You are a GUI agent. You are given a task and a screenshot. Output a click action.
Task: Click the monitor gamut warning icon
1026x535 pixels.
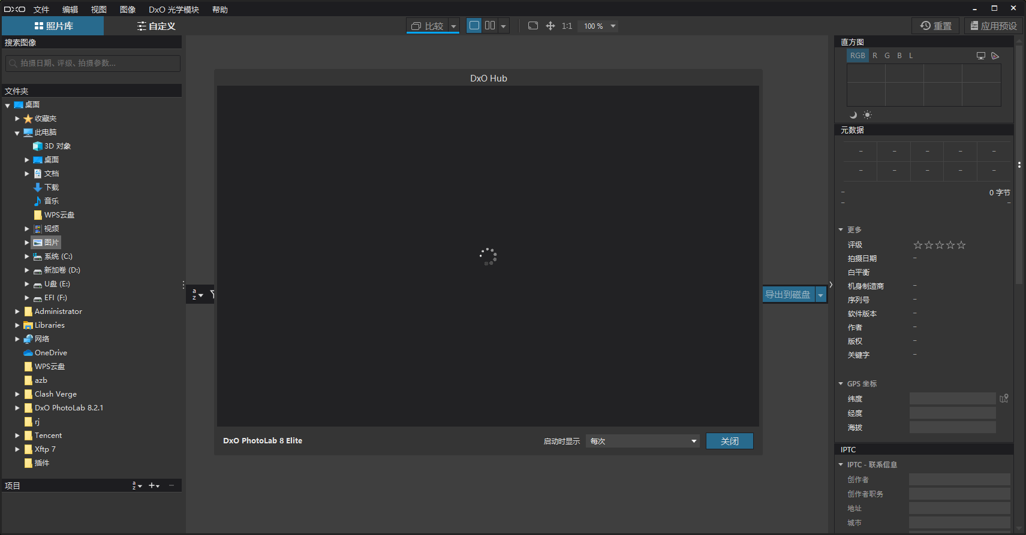point(980,56)
